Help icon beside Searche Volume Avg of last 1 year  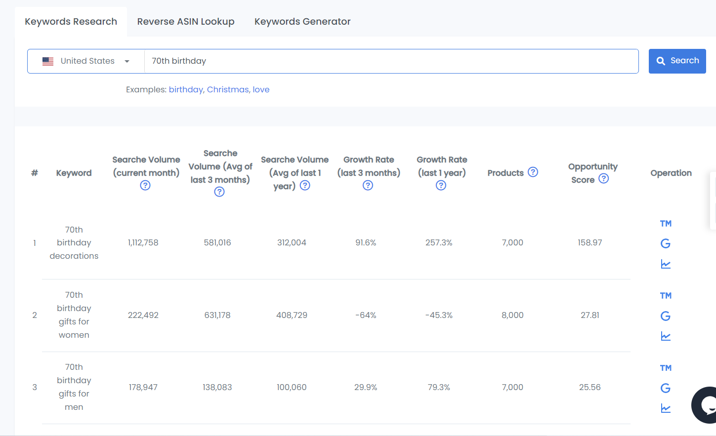click(305, 185)
